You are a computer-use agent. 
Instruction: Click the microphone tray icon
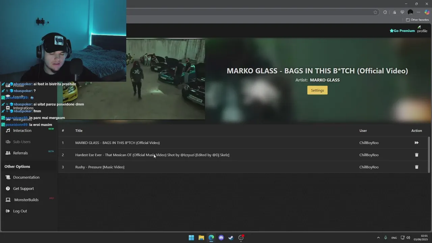tap(385, 238)
